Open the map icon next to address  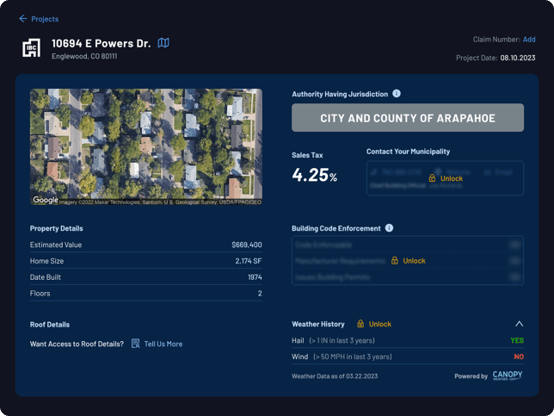(x=163, y=43)
